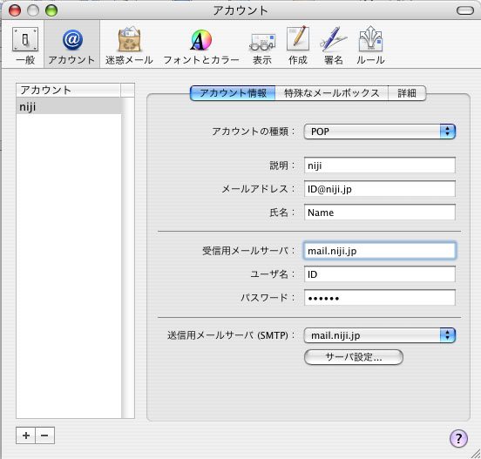This screenshot has height=459, width=481.
Task: Open the 署名 signatures preferences icon
Action: point(334,45)
